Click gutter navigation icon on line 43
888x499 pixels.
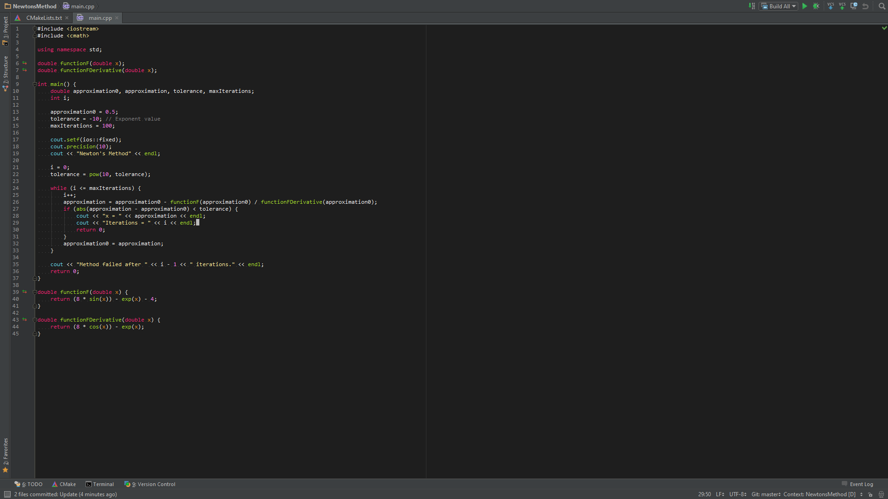25,320
